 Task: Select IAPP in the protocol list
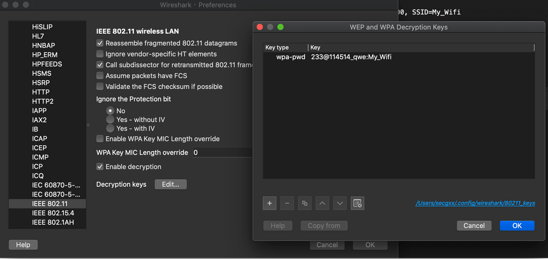tap(39, 110)
